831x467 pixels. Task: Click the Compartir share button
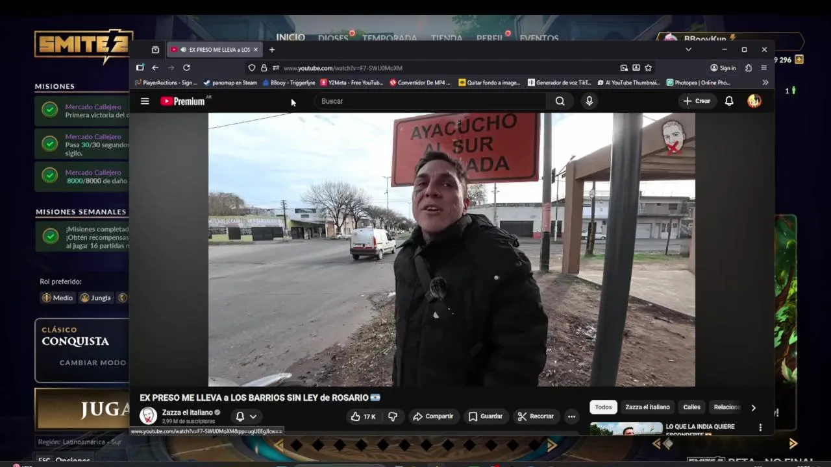pos(433,416)
